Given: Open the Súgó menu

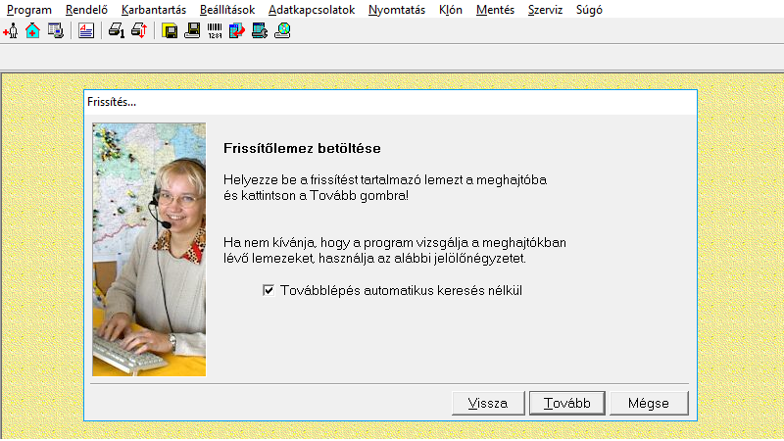Looking at the screenshot, I should click(589, 10).
